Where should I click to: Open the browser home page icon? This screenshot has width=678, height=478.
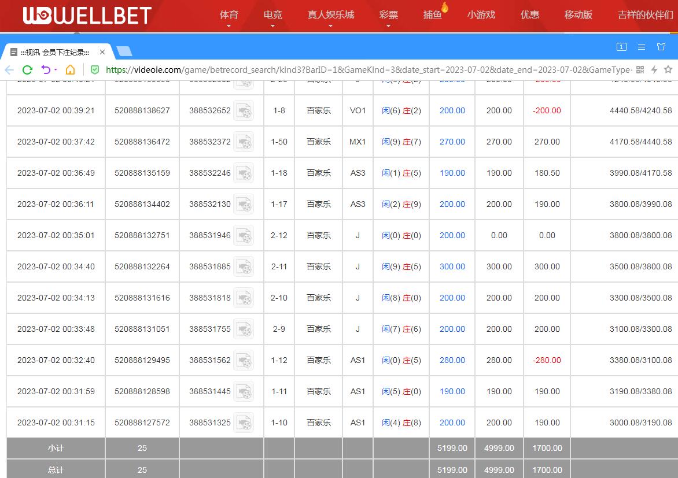coord(70,70)
